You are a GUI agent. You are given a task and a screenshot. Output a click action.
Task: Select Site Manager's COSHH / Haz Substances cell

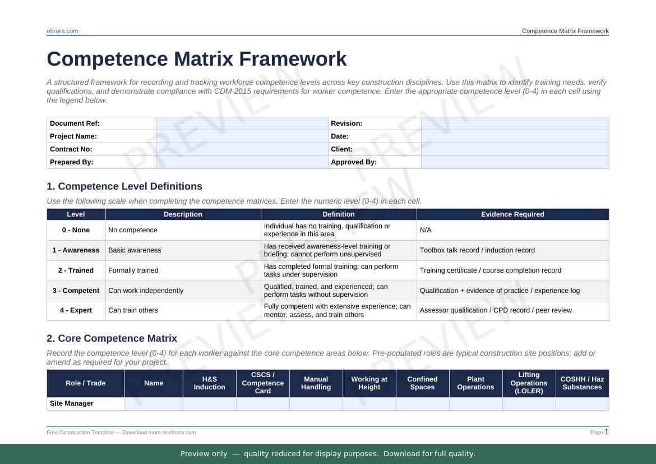coord(582,404)
